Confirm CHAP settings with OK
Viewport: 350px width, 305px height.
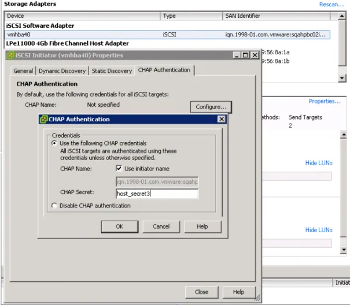pos(120,227)
